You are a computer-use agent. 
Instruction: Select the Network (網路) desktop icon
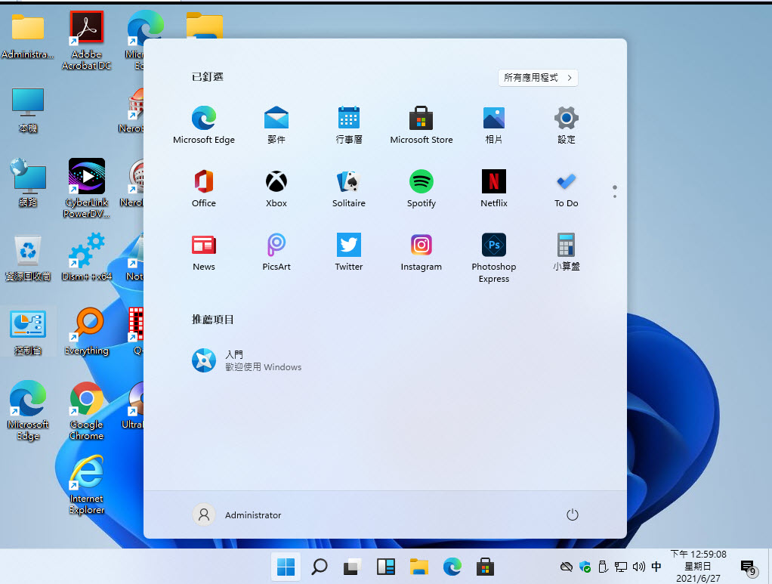point(28,182)
